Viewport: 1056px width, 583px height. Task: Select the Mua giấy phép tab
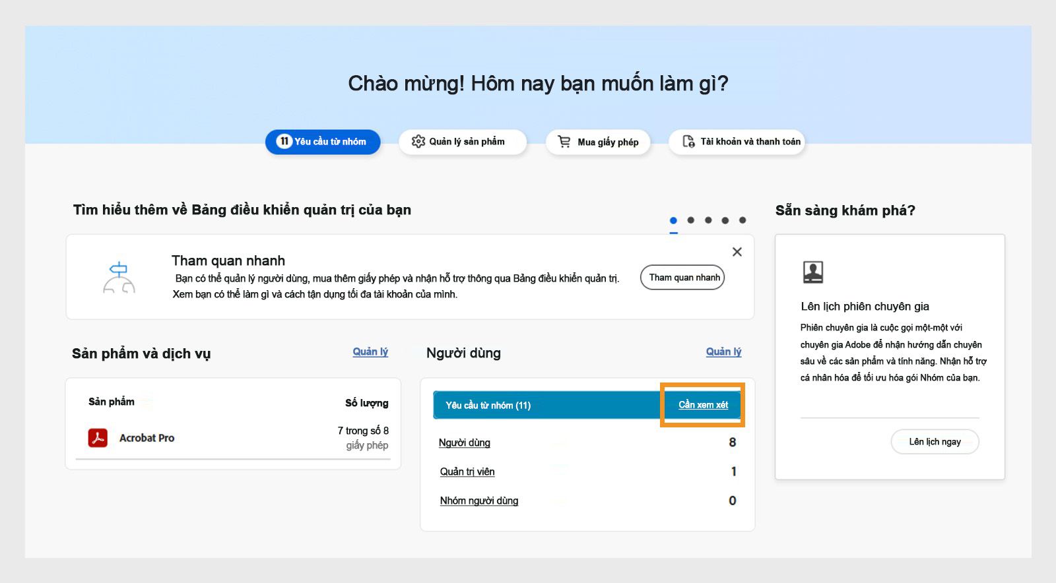(598, 142)
